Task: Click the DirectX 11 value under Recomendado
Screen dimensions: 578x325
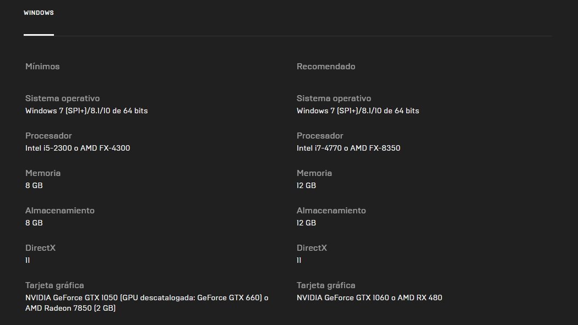Action: tap(299, 260)
